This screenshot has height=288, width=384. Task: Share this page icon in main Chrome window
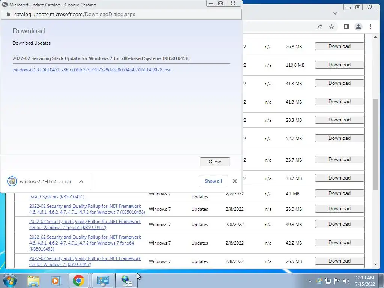point(319,27)
